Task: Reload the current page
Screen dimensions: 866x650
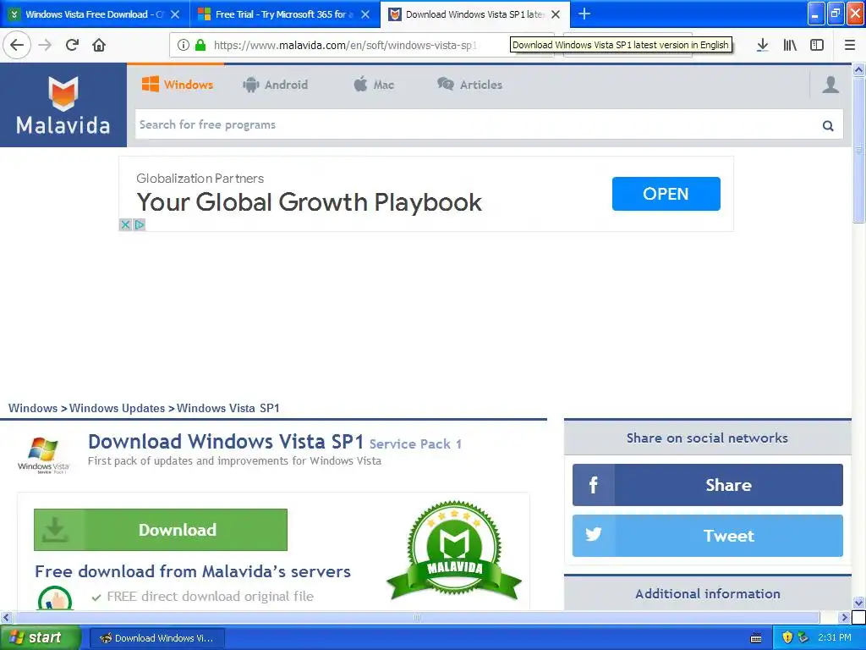Action: click(72, 46)
